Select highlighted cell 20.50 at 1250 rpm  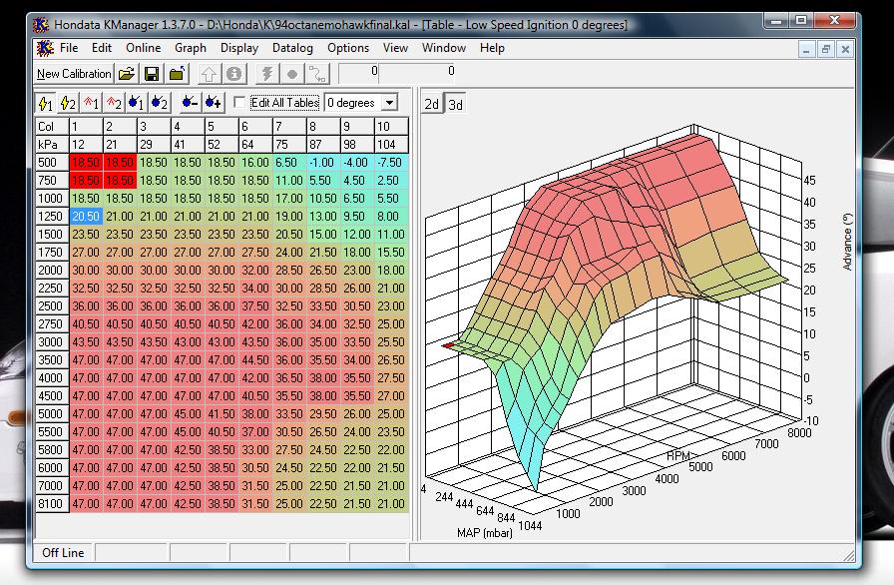point(86,216)
